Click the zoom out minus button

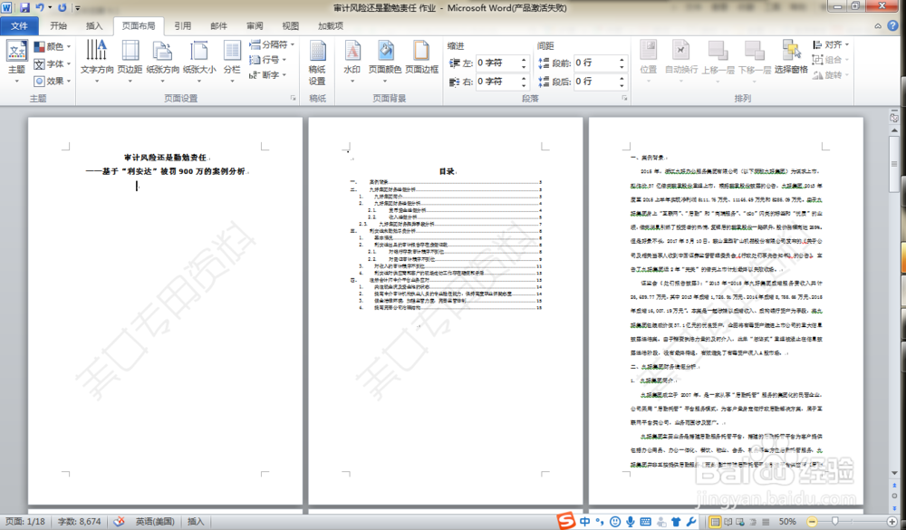point(812,521)
